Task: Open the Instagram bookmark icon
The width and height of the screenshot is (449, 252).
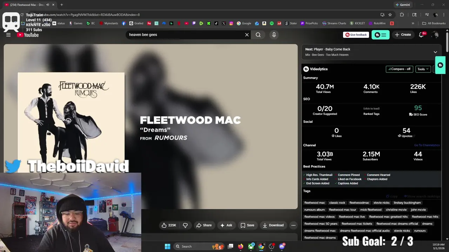Action: pos(231,23)
